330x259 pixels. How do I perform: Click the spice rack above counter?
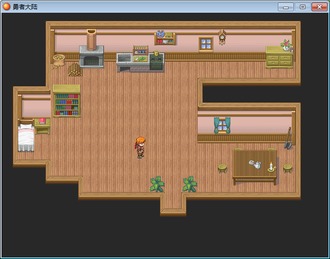click(x=140, y=50)
